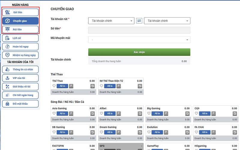Click the P button for Dream Gaming

tap(118, 132)
